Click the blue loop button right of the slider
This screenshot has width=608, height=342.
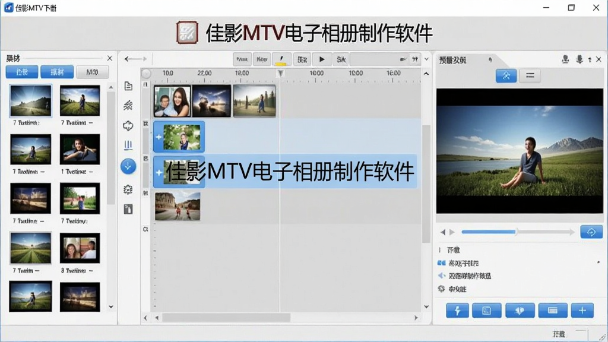click(x=591, y=232)
